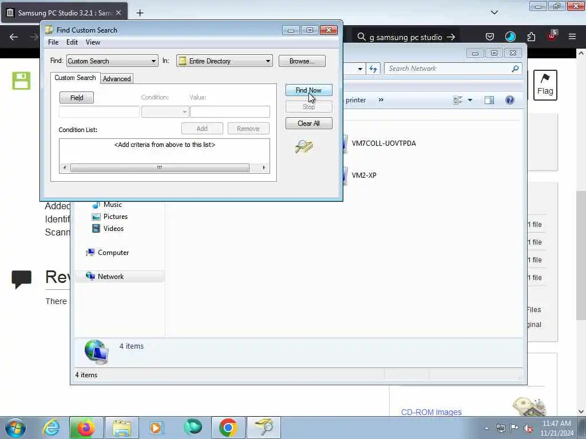Click the Explorer help icon
This screenshot has height=439, width=586.
pos(510,100)
